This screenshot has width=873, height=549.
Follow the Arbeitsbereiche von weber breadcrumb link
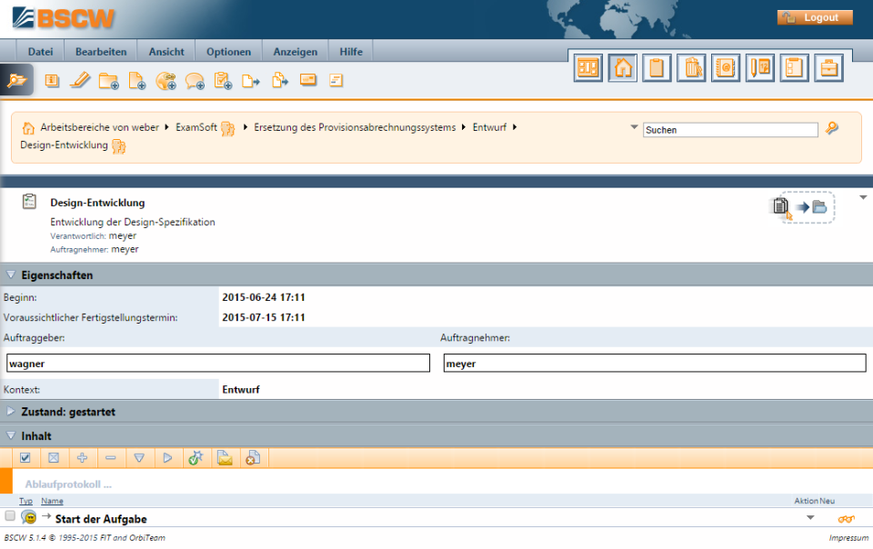100,127
